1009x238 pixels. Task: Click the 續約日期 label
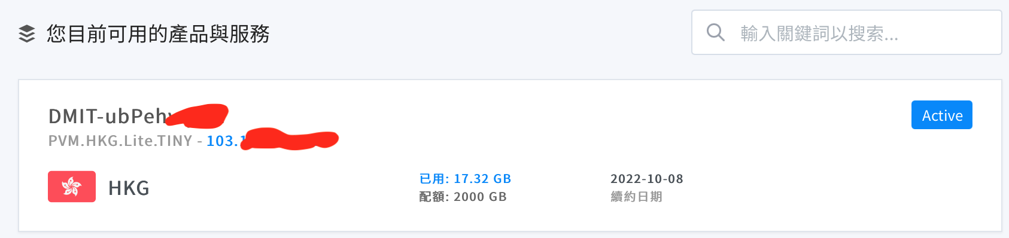636,197
